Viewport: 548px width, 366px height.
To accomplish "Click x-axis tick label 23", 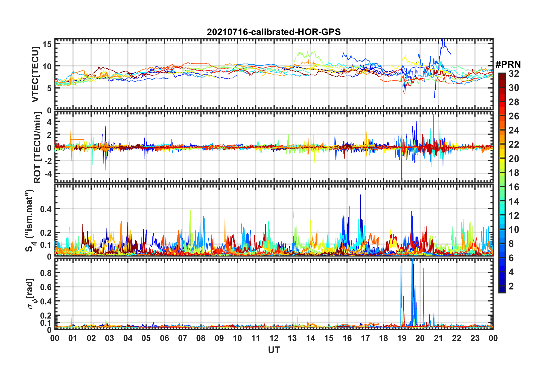I will click(475, 338).
